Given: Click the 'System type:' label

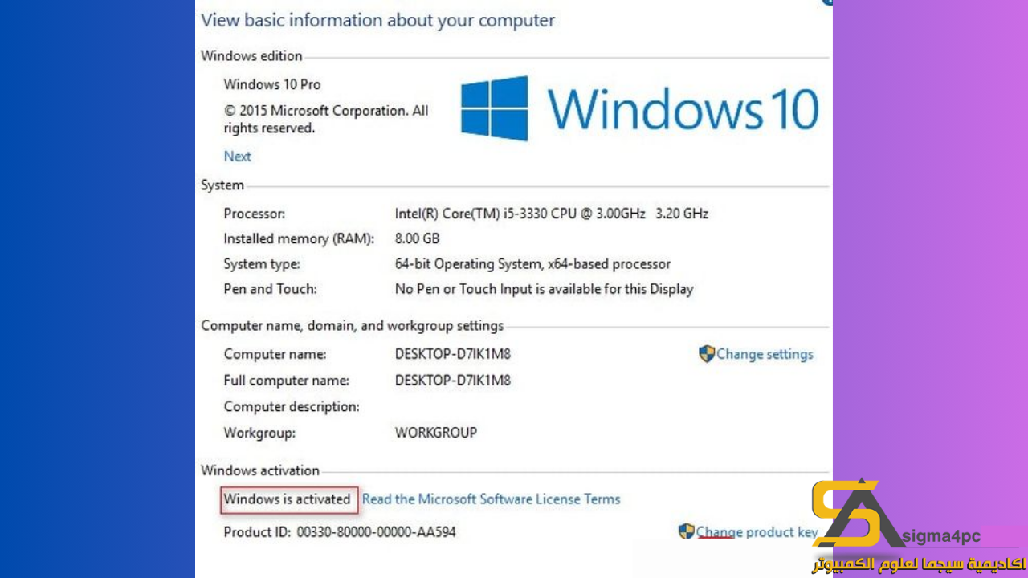Looking at the screenshot, I should coord(262,263).
